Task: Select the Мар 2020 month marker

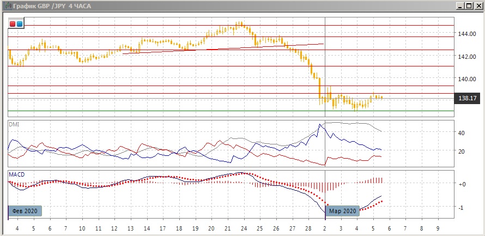Action: pyautogui.click(x=343, y=211)
